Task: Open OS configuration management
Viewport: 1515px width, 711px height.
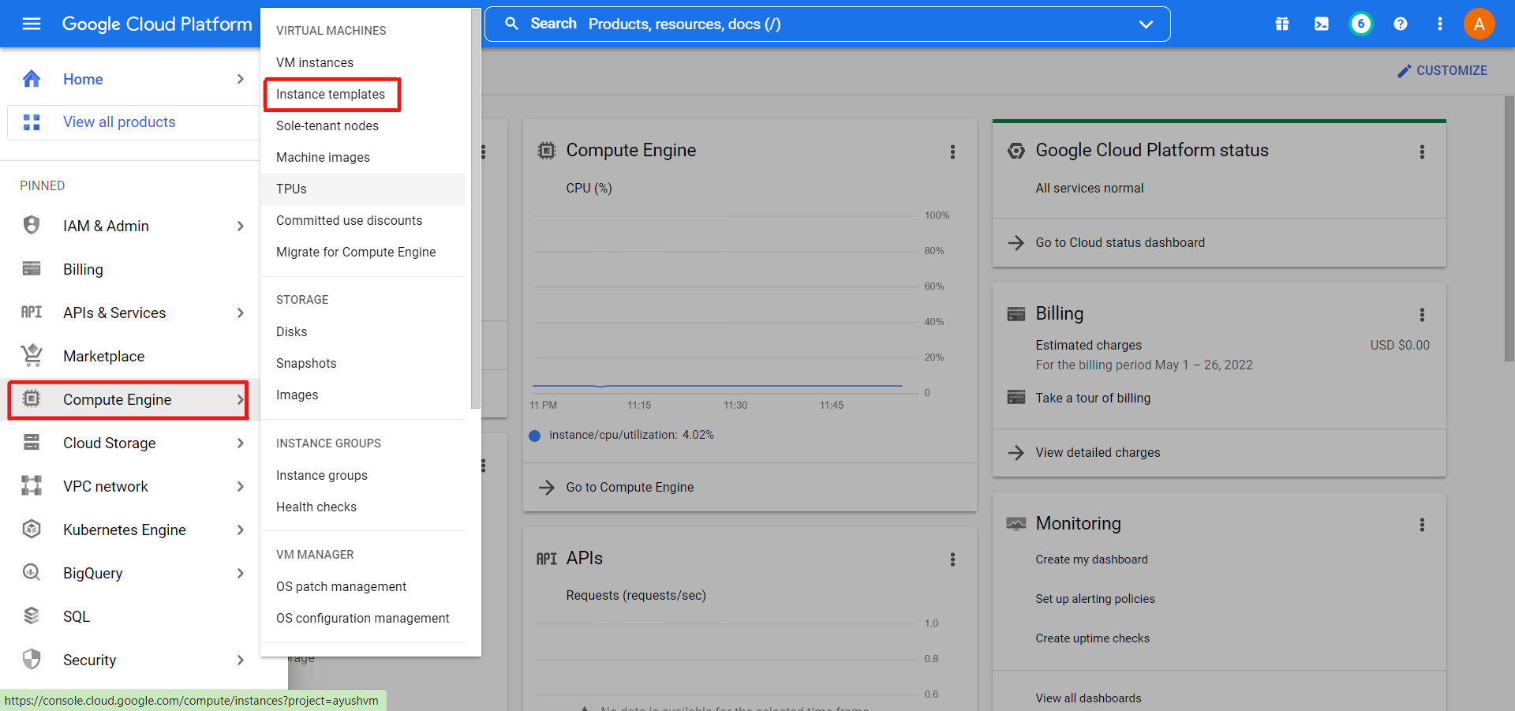Action: click(363, 618)
